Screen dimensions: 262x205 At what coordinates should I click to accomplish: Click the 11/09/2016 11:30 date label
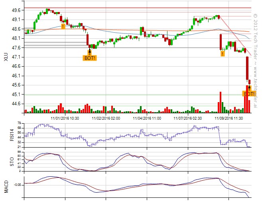[x=229, y=118]
